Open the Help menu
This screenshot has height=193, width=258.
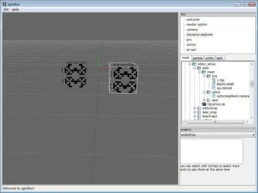(x=15, y=10)
